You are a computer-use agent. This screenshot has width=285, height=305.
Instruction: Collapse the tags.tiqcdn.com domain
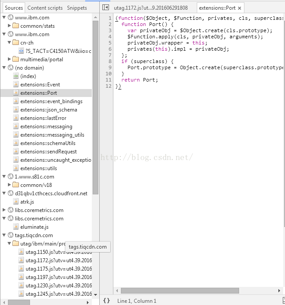coord(4,235)
